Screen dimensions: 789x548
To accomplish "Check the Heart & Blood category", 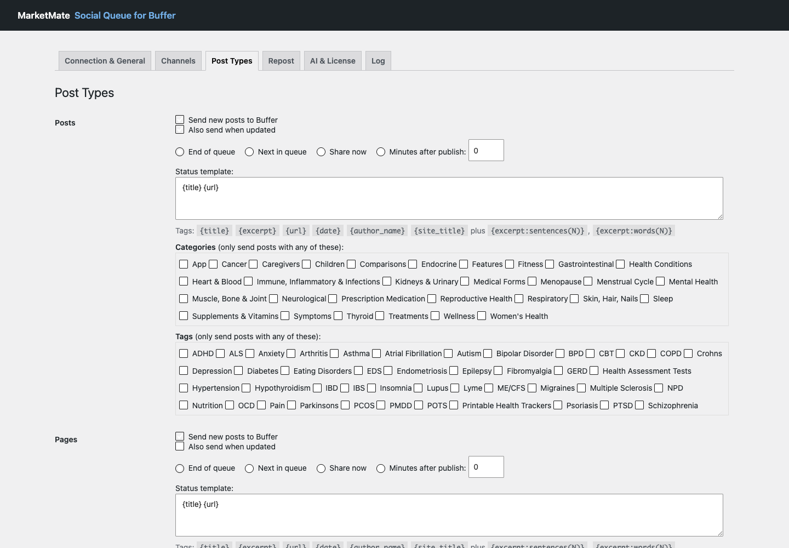I will tap(184, 281).
